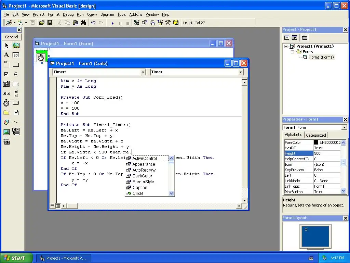
Task: Click View Object icon in Project panel
Action: pos(294,38)
